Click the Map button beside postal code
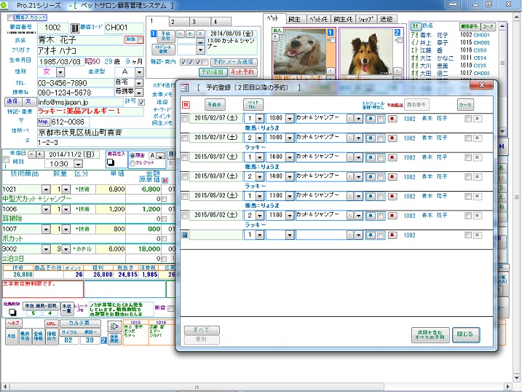522x392 pixels. pos(43,122)
